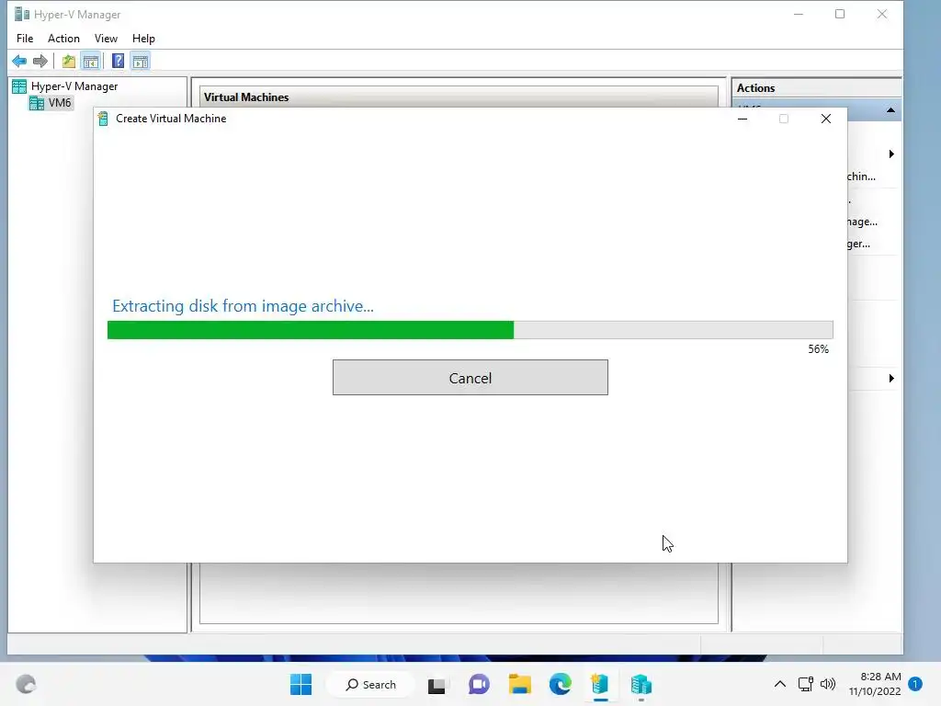
Task: Collapse the VM6 Actions section arrow
Action: pos(890,110)
